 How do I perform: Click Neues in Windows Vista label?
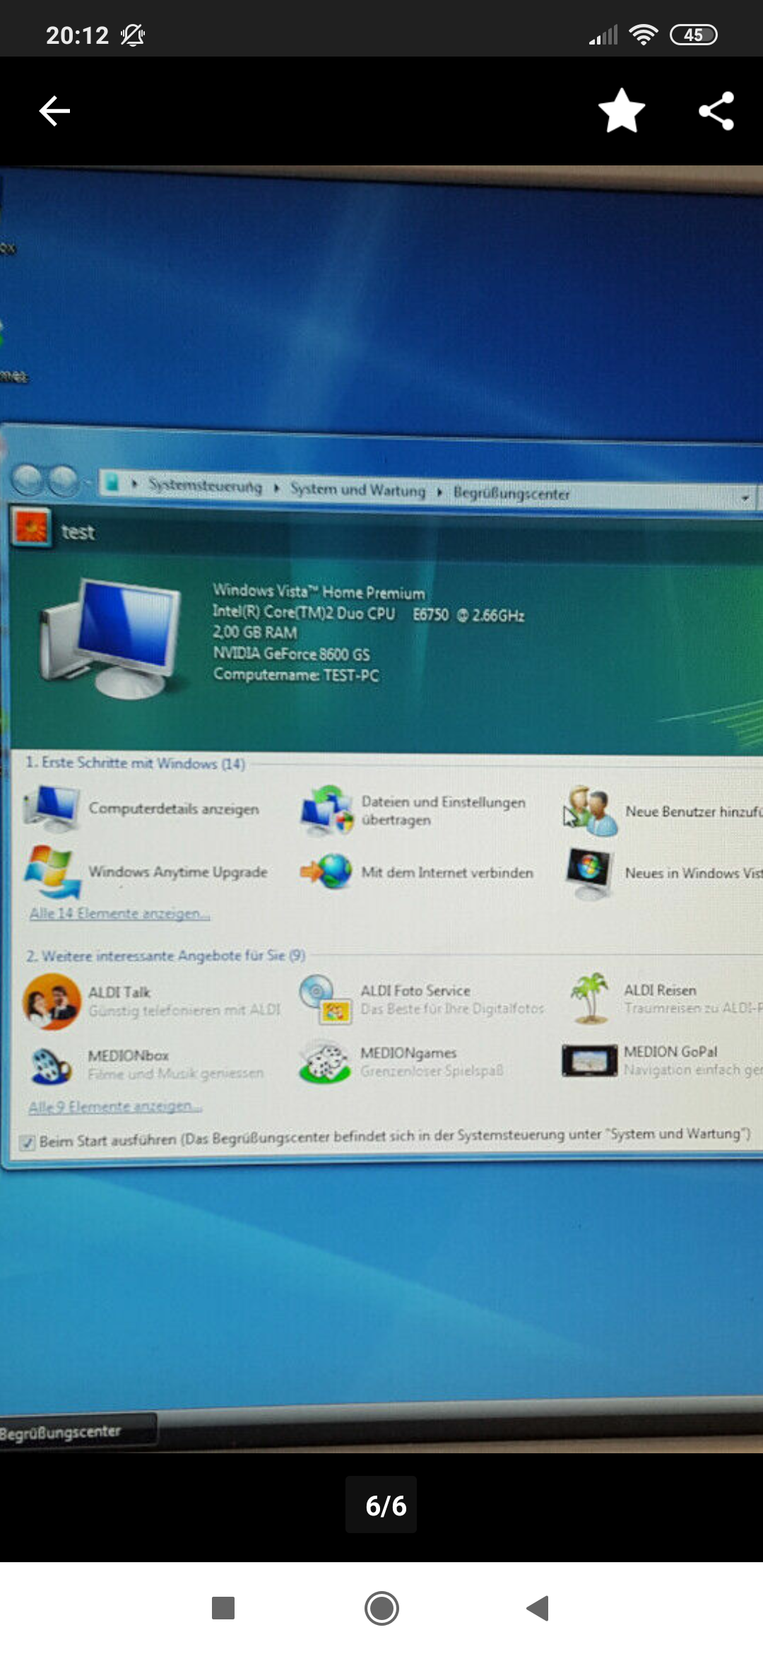click(x=694, y=873)
